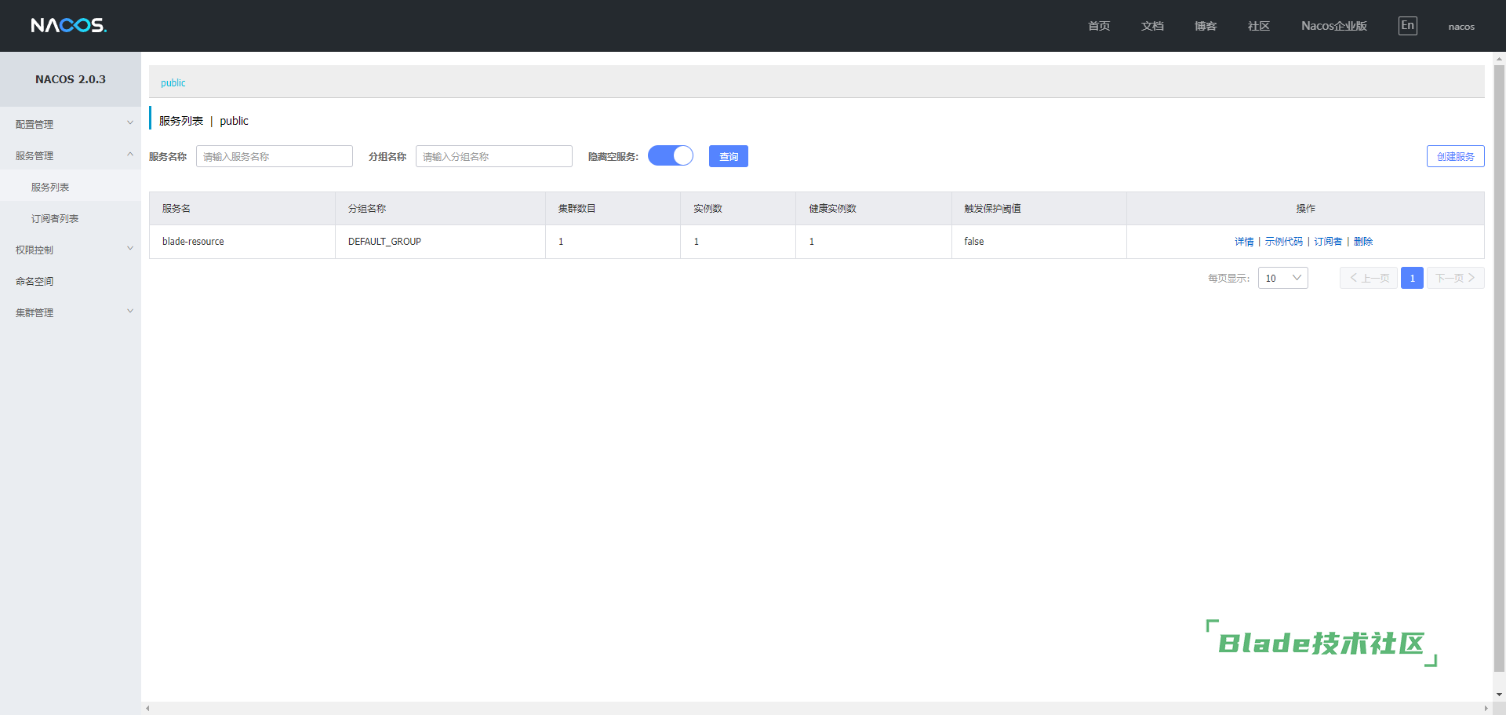Click the vertical scrollbar thumb
Viewport: 1506px width, 715px height.
click(x=1499, y=369)
